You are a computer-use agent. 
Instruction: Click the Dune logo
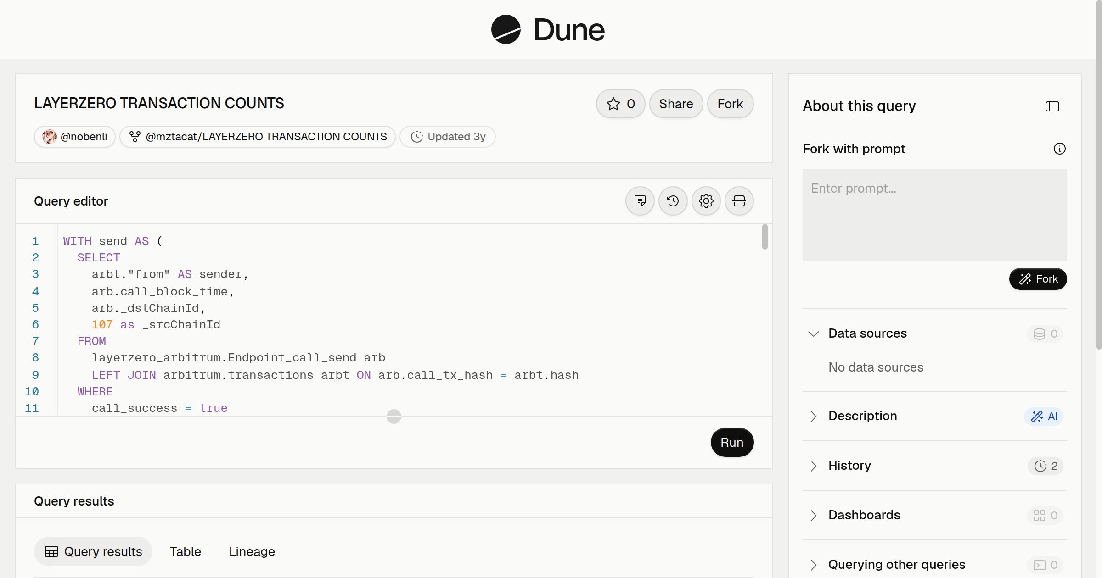tap(548, 29)
